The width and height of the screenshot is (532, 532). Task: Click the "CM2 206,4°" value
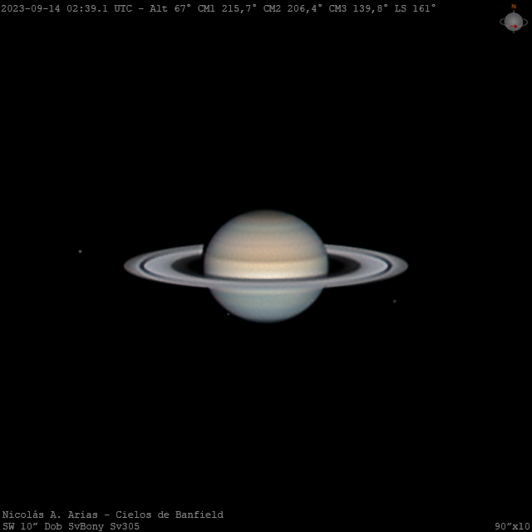pos(293,8)
